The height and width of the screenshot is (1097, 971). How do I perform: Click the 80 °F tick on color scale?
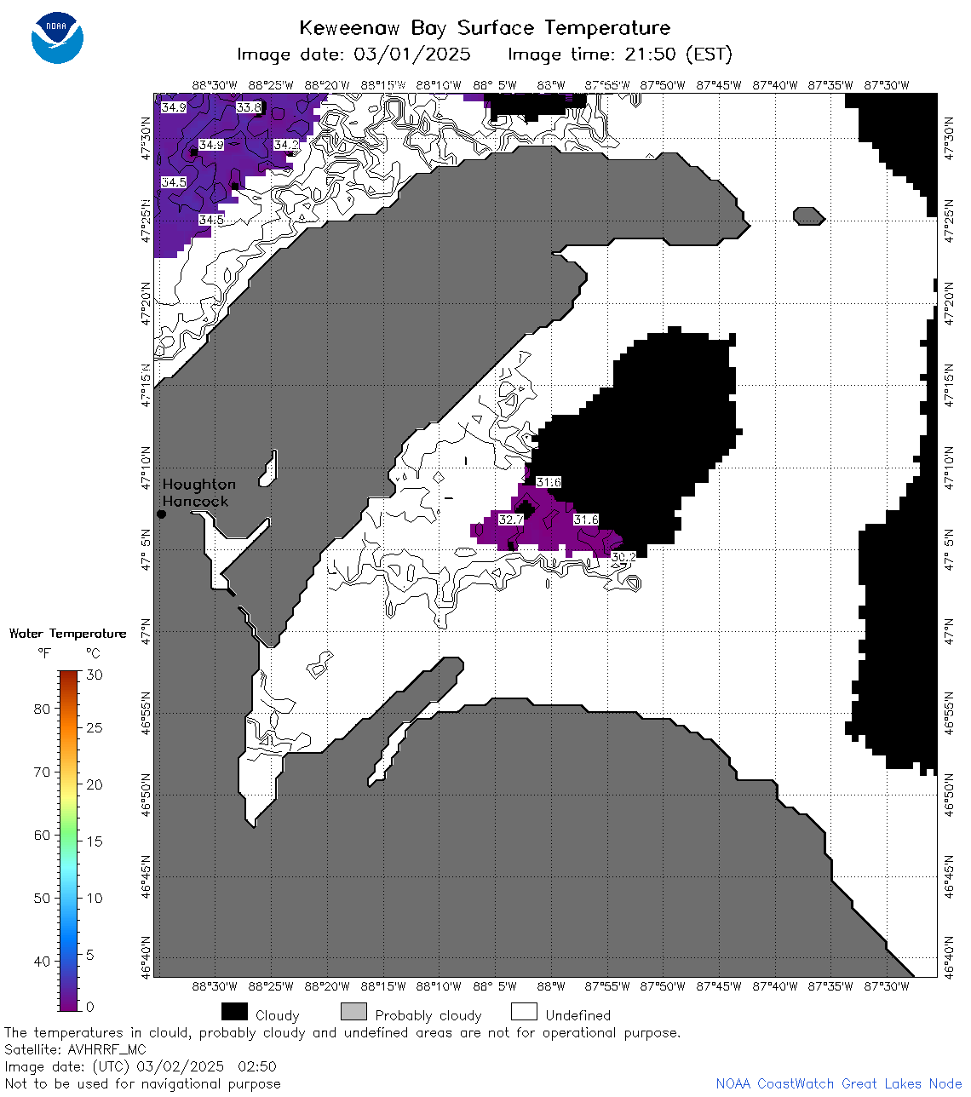tap(42, 709)
